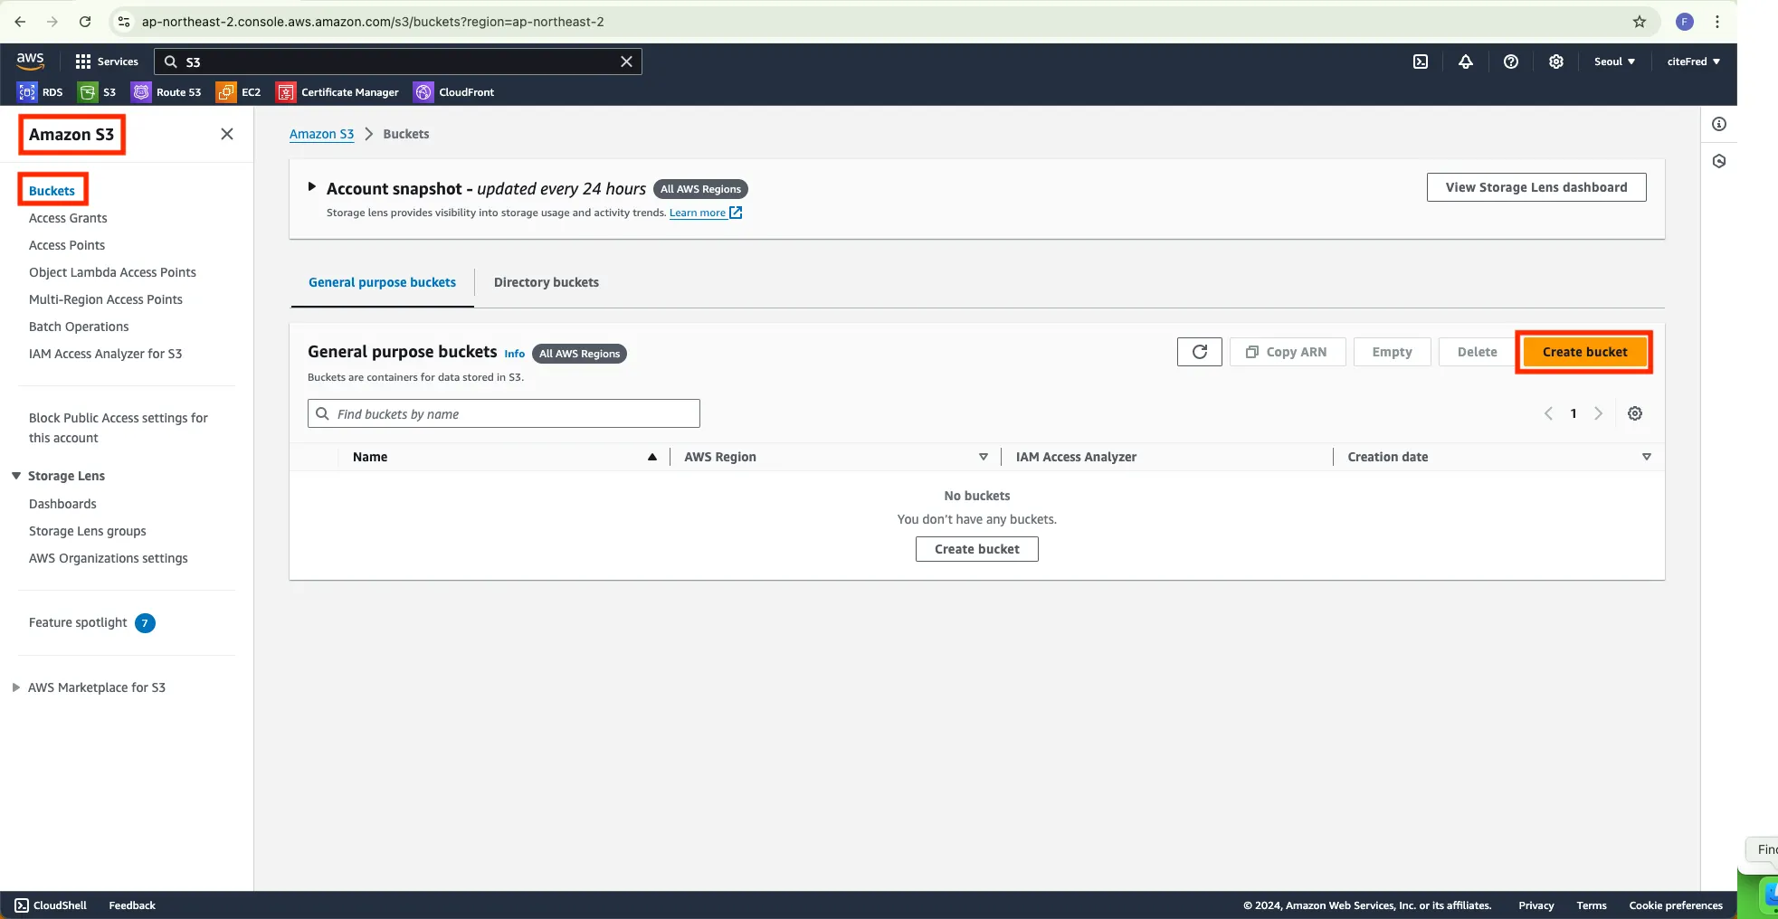The width and height of the screenshot is (1778, 919).
Task: Open the EC2 shortcut in favorites bar
Action: (240, 92)
